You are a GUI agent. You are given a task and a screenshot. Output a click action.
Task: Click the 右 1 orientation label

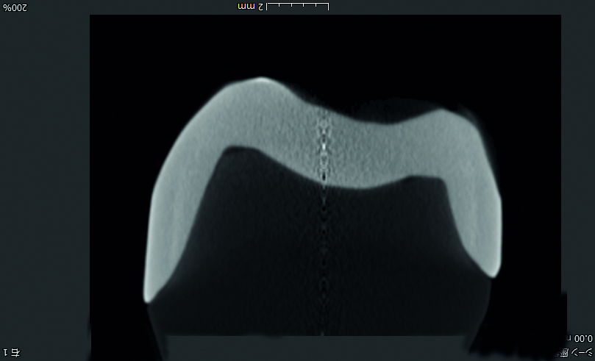(12, 353)
